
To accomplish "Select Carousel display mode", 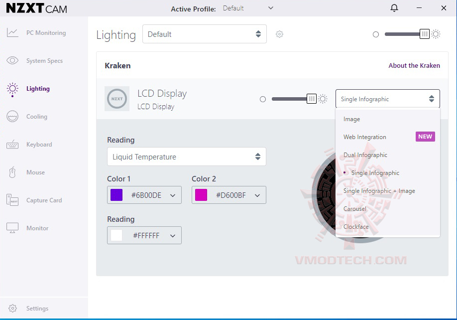I will pyautogui.click(x=388, y=208).
